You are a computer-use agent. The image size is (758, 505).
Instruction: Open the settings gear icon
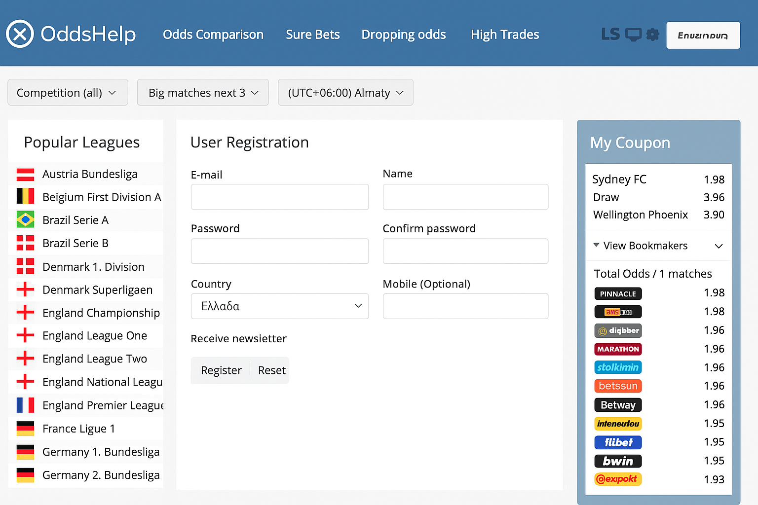pyautogui.click(x=652, y=34)
